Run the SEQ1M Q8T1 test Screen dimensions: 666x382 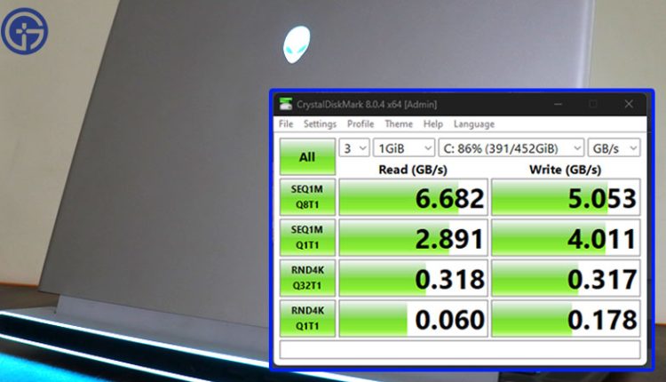tap(307, 197)
